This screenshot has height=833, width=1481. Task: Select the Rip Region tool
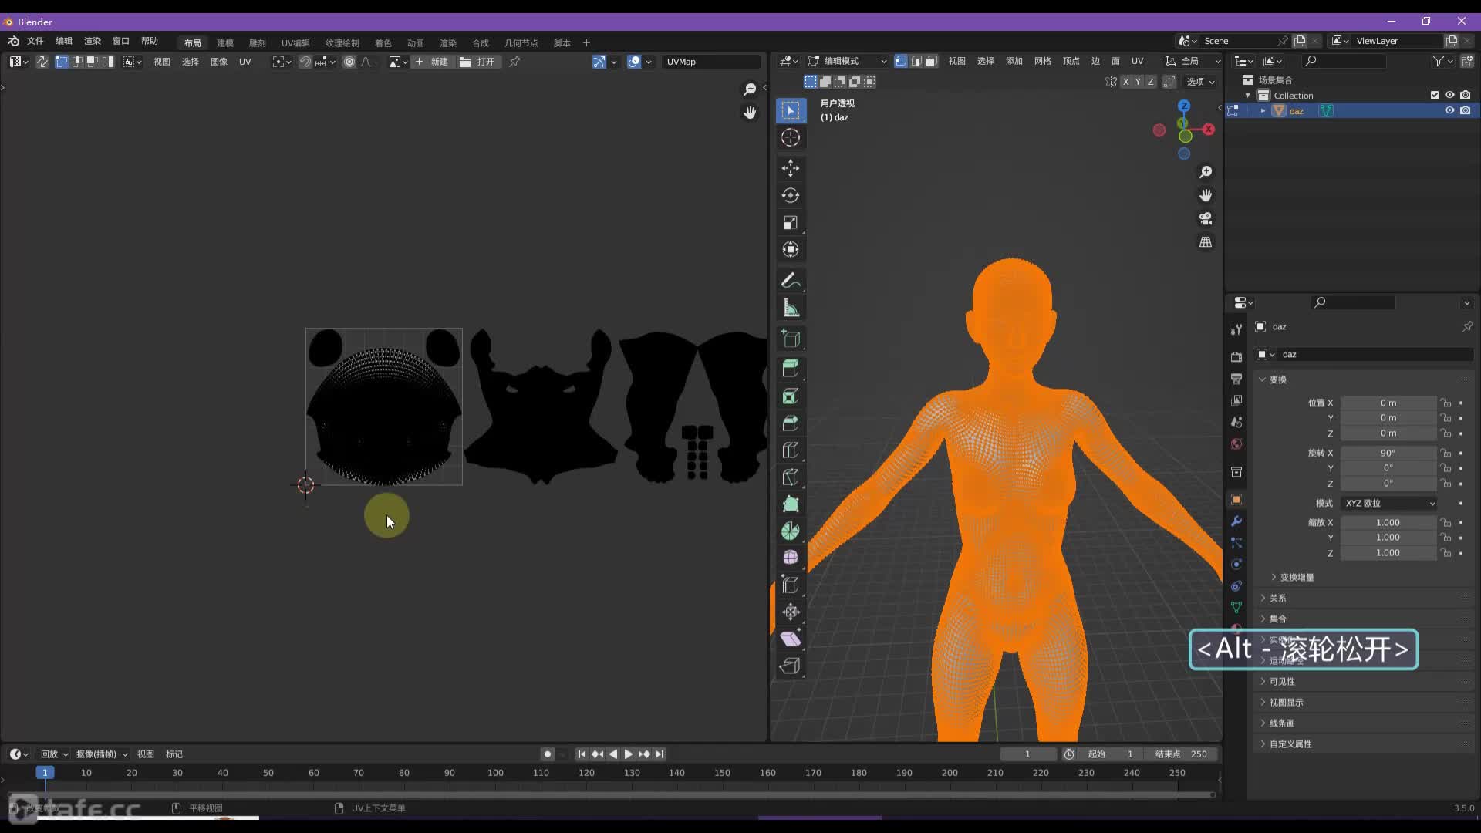pyautogui.click(x=791, y=666)
